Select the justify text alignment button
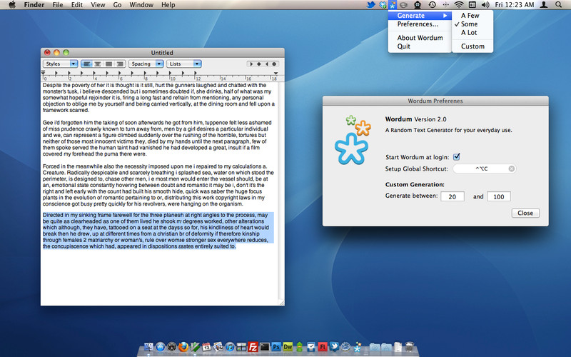 tap(108, 64)
